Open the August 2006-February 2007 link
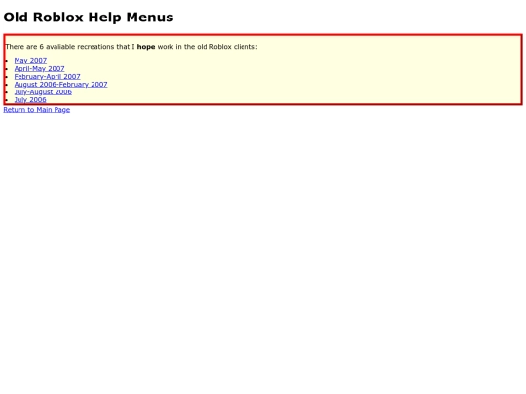 coord(60,84)
